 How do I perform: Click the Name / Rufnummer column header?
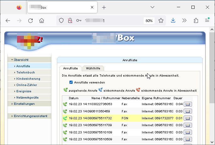106,98
